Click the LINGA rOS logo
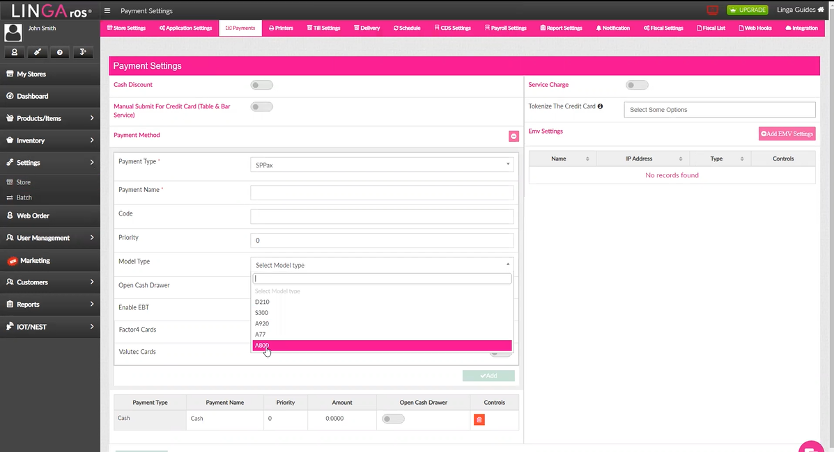Viewport: 834px width, 452px height. click(51, 10)
